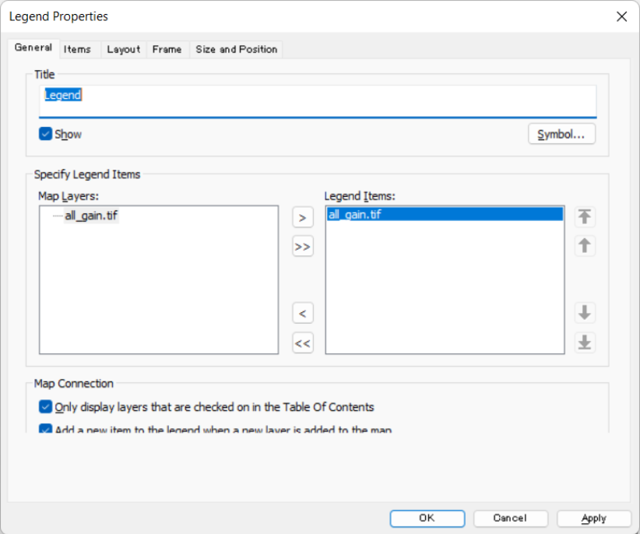Uncheck the Show checkbox for the title
640x534 pixels.
point(46,134)
